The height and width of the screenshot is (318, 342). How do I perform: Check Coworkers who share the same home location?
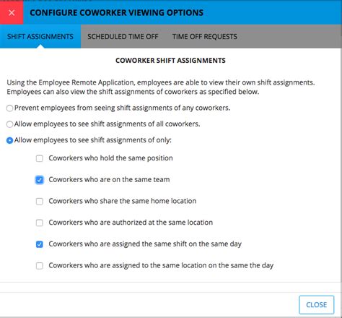click(x=40, y=202)
